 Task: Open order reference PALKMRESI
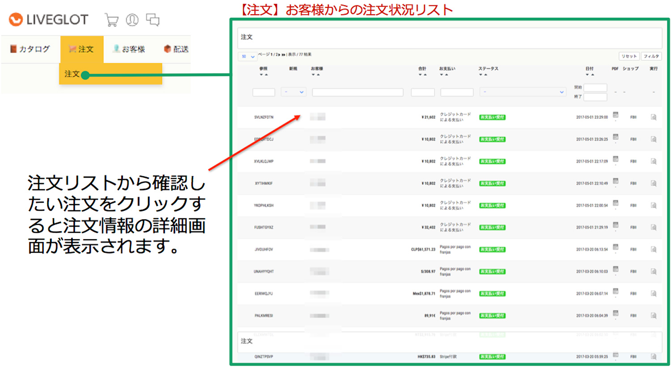pos(264,316)
